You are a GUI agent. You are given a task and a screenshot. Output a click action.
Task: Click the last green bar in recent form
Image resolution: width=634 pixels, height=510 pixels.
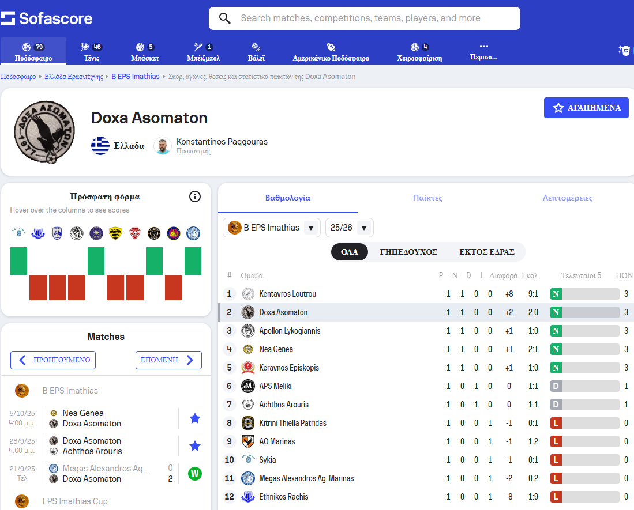tap(193, 261)
